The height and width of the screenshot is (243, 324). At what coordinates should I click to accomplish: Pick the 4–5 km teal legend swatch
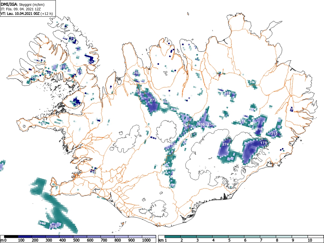(x=220, y=237)
